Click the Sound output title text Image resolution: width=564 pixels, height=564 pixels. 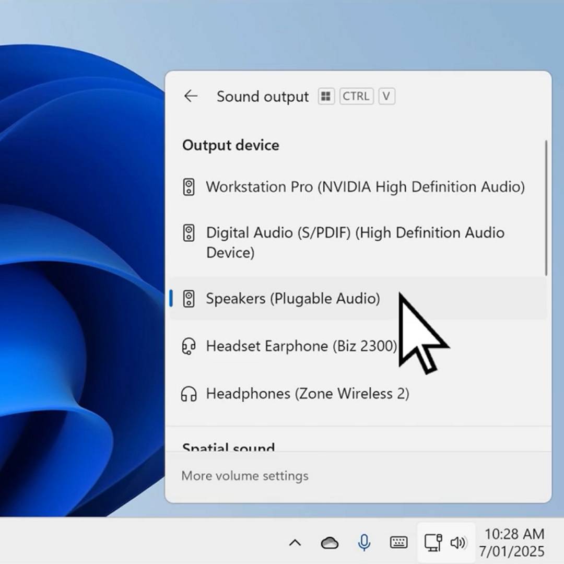pos(263,97)
